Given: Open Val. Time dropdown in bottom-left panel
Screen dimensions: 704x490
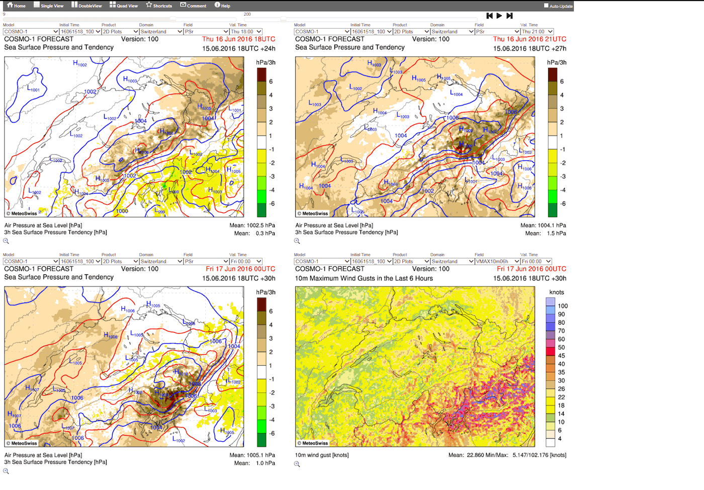Looking at the screenshot, I should click(x=246, y=261).
